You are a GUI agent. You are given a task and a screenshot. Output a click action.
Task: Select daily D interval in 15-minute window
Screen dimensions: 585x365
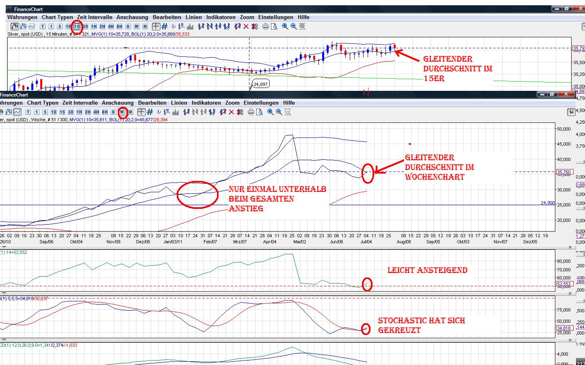pyautogui.click(x=128, y=26)
